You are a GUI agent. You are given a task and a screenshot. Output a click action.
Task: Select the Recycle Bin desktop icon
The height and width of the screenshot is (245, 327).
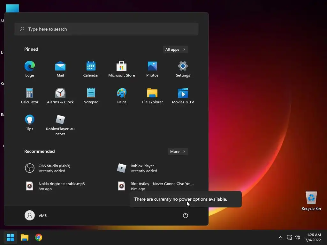[311, 201]
